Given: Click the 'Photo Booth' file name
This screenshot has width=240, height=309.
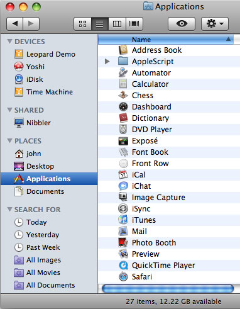Looking at the screenshot, I should 154,243.
